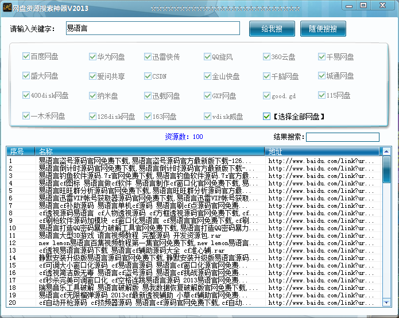399x318 pixels.
Task: Toggle the vdisk威盘 checkbox
Action: tap(207, 117)
